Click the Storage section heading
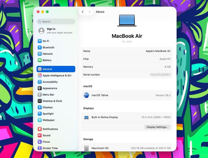 tap(88, 139)
